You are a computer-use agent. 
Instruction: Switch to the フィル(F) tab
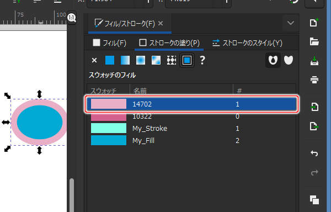click(110, 43)
